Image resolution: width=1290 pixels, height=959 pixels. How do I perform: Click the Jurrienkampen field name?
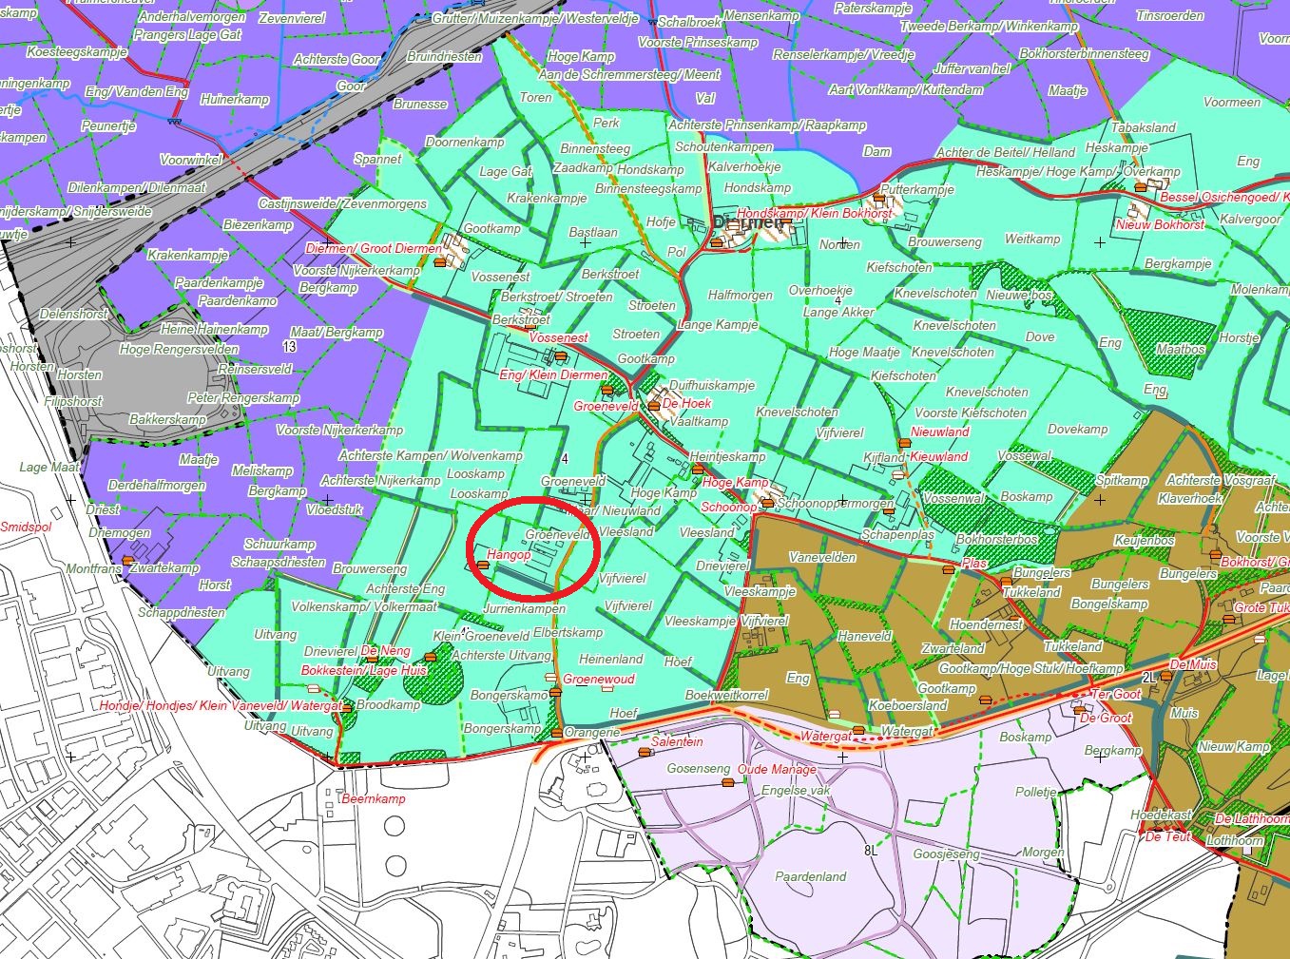(x=524, y=608)
